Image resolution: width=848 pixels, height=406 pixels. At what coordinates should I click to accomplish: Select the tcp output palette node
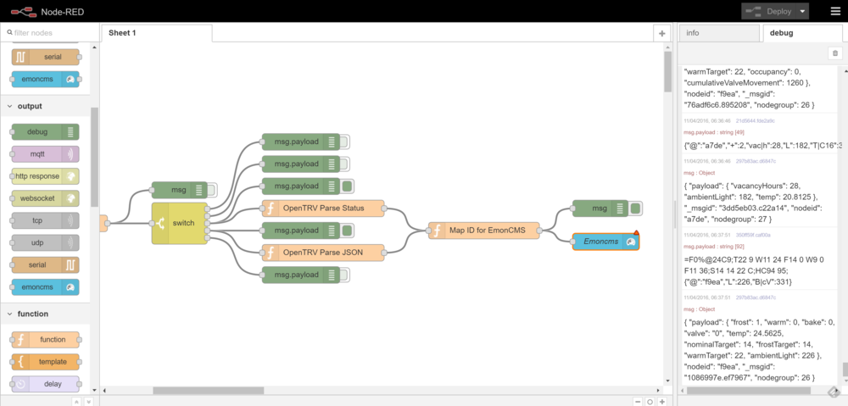click(46, 220)
